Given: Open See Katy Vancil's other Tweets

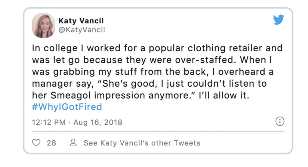Looking at the screenshot, I should pyautogui.click(x=142, y=143).
